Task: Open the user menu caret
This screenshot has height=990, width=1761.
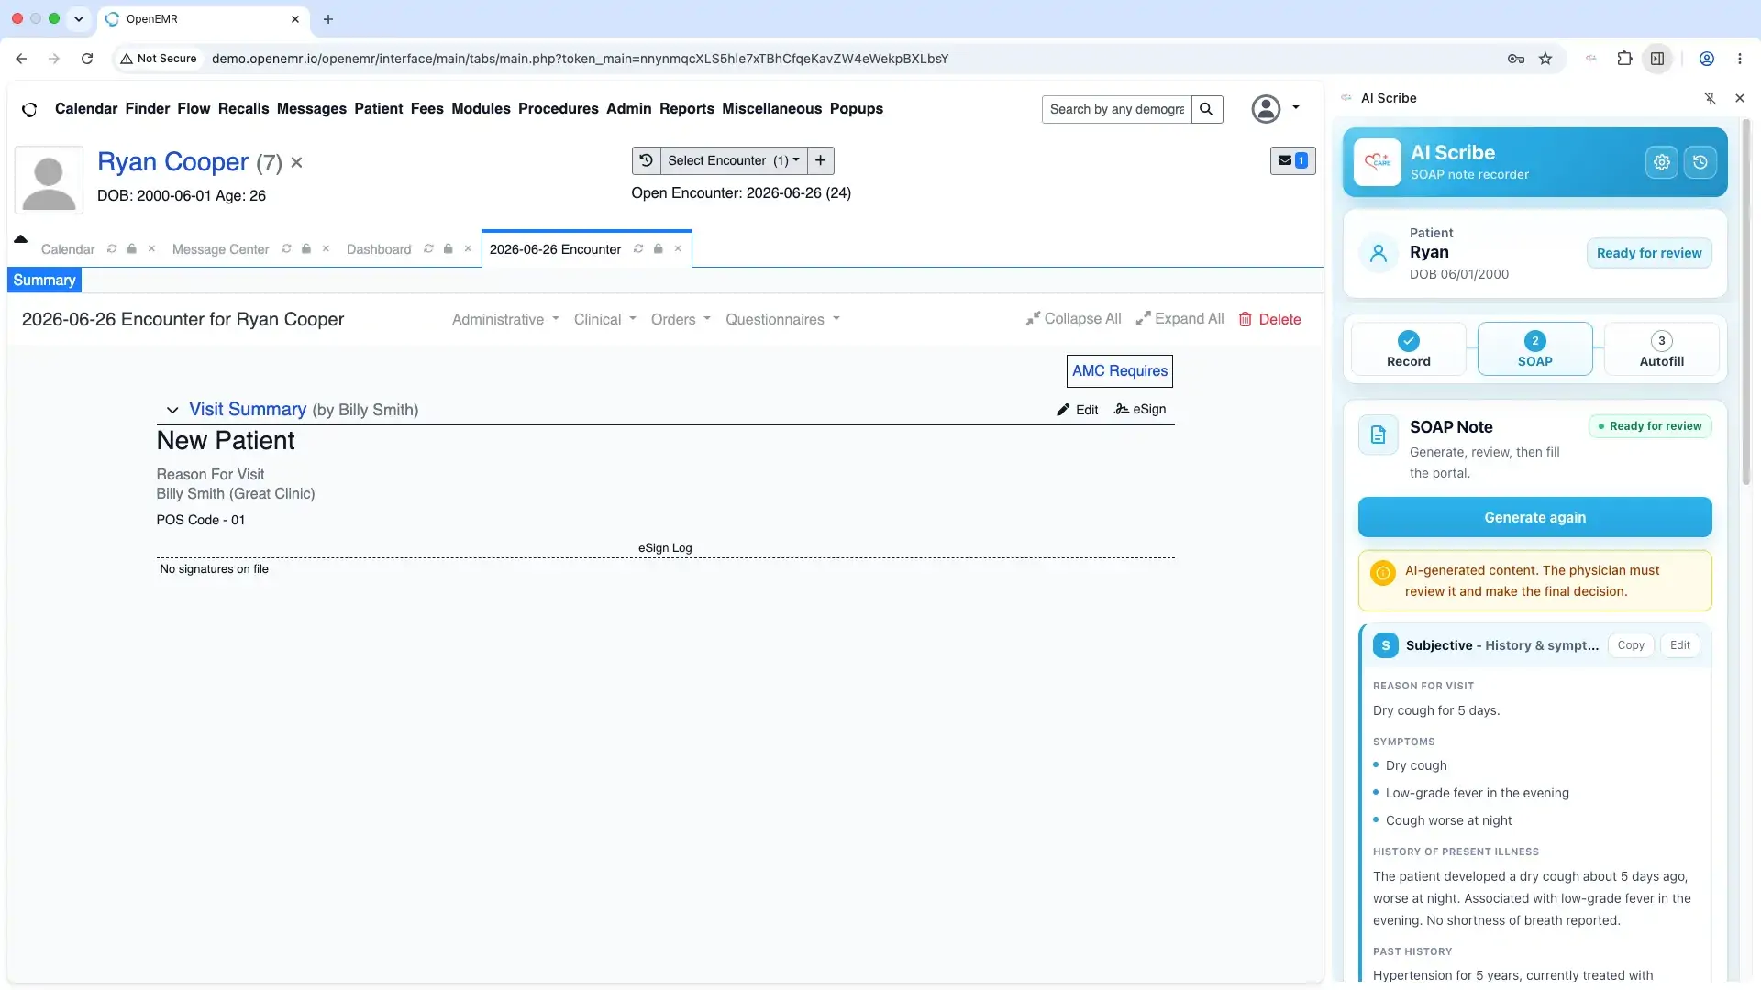Action: [1296, 107]
